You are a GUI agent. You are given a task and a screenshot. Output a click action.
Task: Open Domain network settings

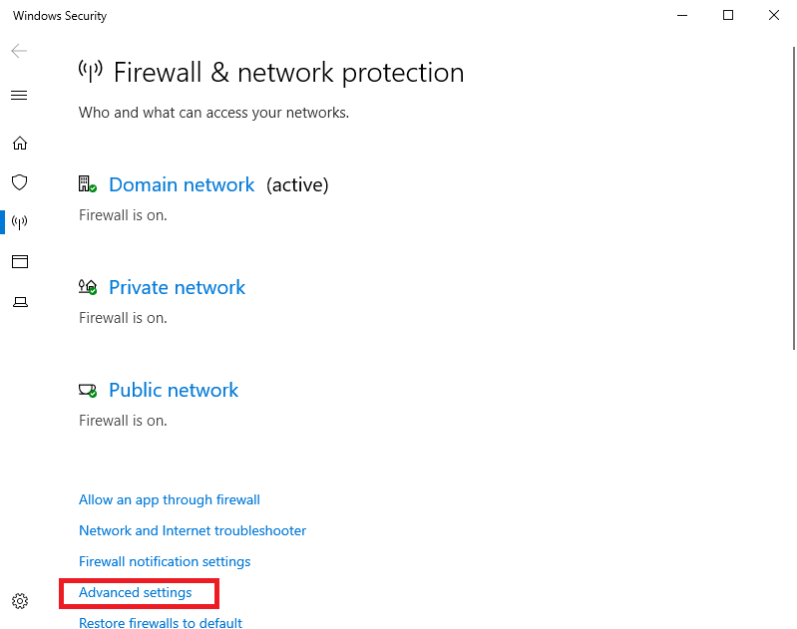pyautogui.click(x=182, y=184)
